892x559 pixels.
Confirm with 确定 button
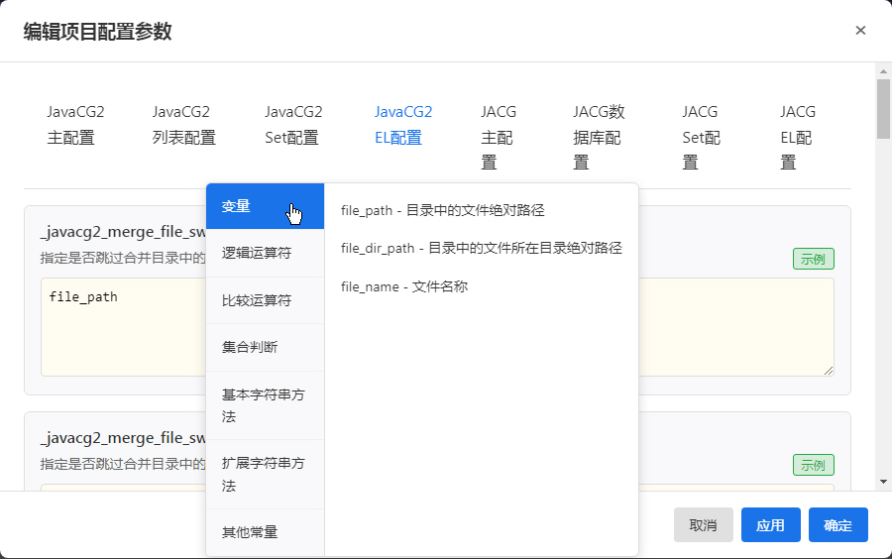tap(837, 525)
